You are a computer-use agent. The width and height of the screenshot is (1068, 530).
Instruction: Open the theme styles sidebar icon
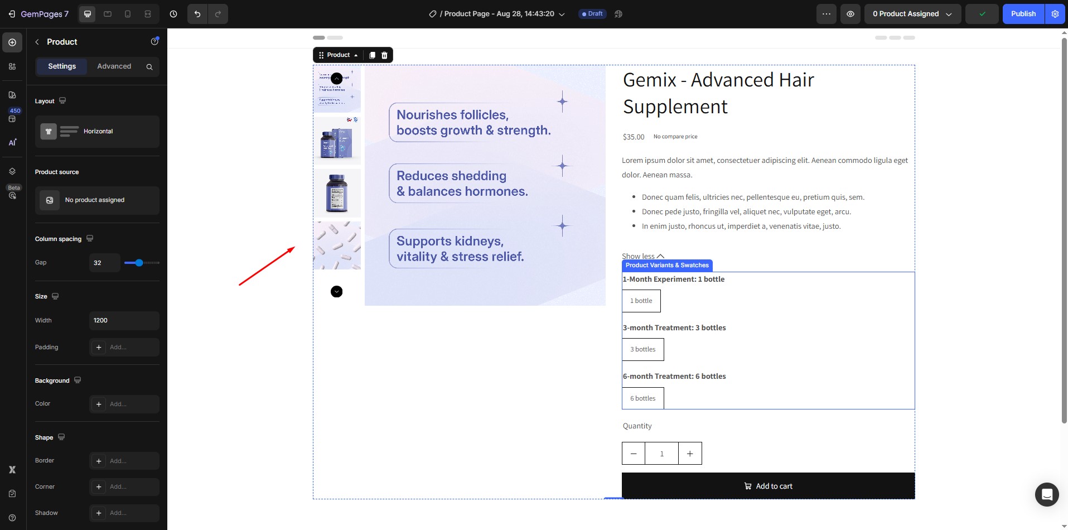[12, 95]
